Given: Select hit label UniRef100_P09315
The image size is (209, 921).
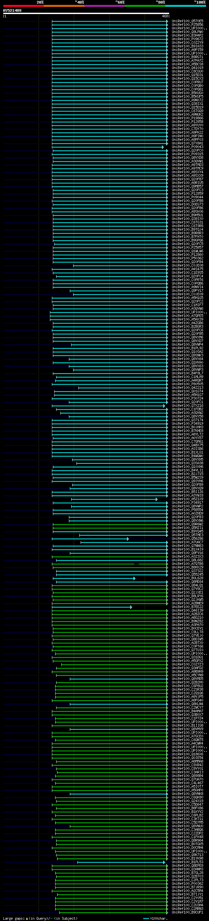Looking at the screenshot, I should 187,154.
